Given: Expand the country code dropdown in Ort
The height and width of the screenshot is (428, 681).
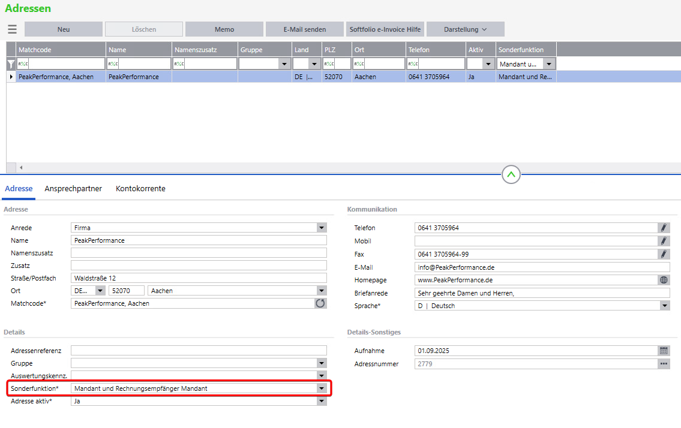Looking at the screenshot, I should click(100, 291).
